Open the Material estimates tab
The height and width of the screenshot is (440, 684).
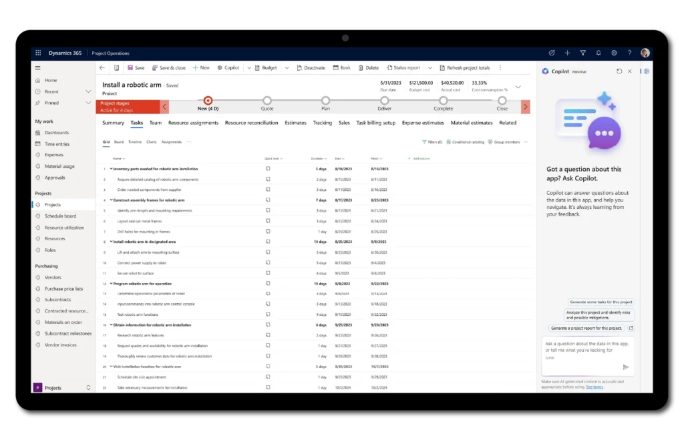472,123
